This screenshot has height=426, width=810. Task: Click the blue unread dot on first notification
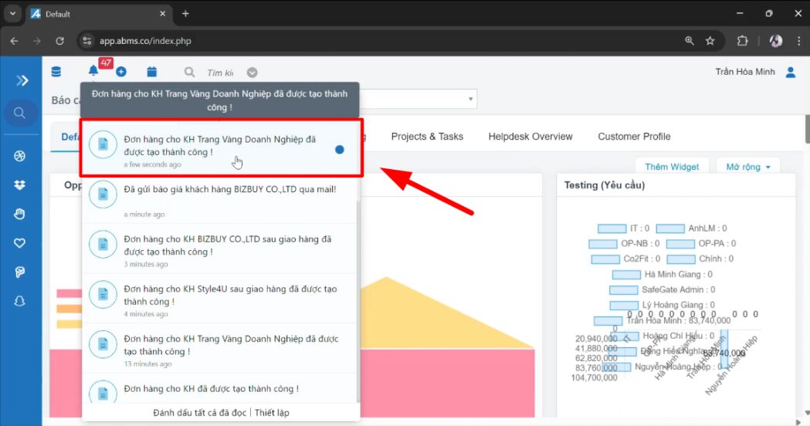click(340, 150)
